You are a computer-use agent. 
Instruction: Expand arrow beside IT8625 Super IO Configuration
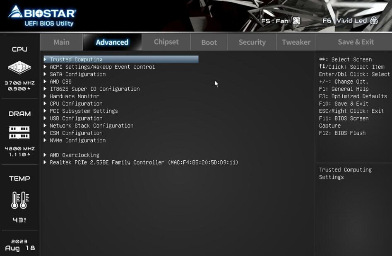point(45,89)
